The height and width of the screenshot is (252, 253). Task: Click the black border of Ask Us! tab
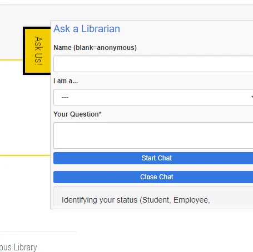point(24,51)
